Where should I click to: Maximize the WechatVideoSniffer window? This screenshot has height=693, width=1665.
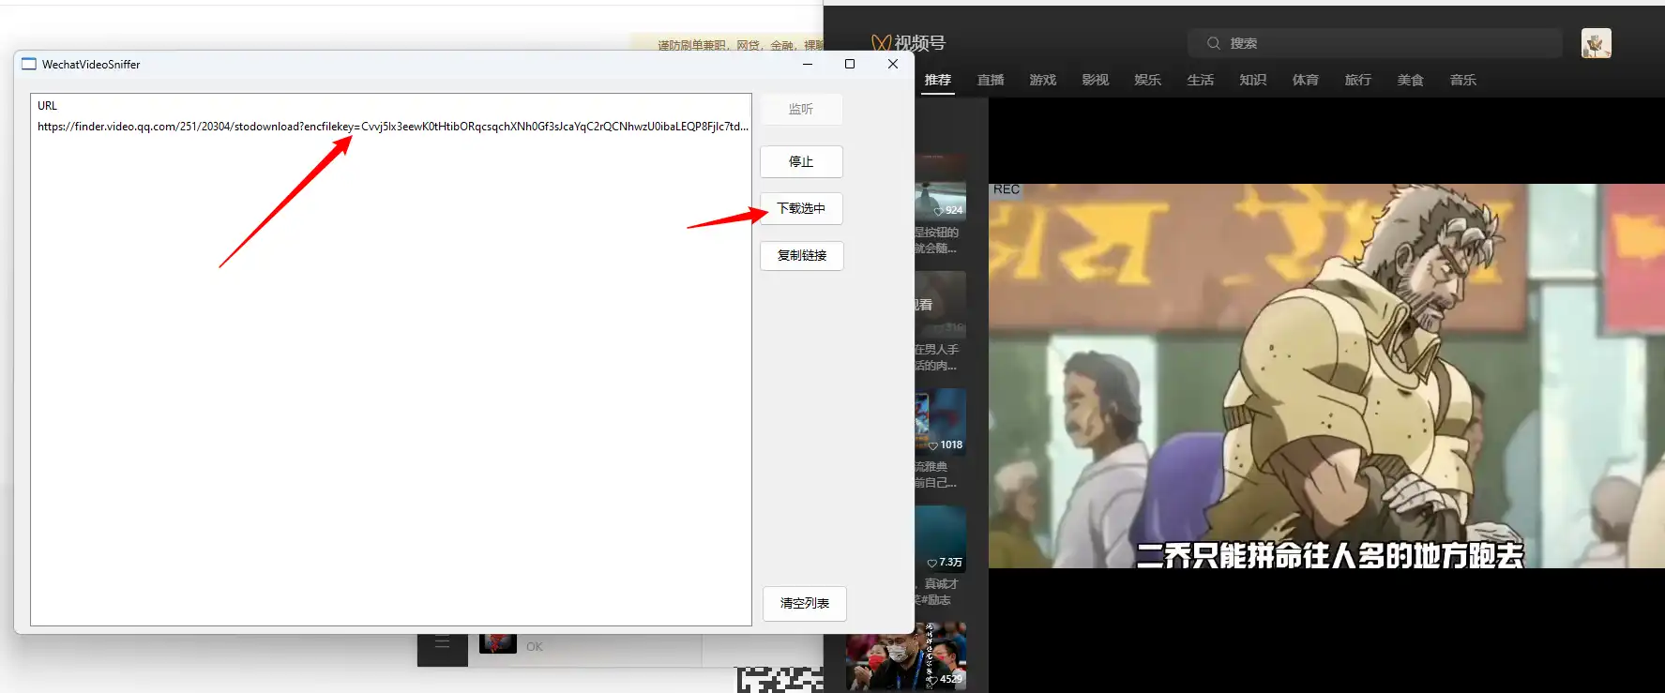(850, 65)
